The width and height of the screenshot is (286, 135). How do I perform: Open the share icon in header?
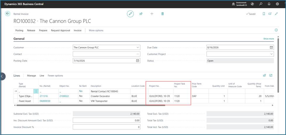point(141,14)
